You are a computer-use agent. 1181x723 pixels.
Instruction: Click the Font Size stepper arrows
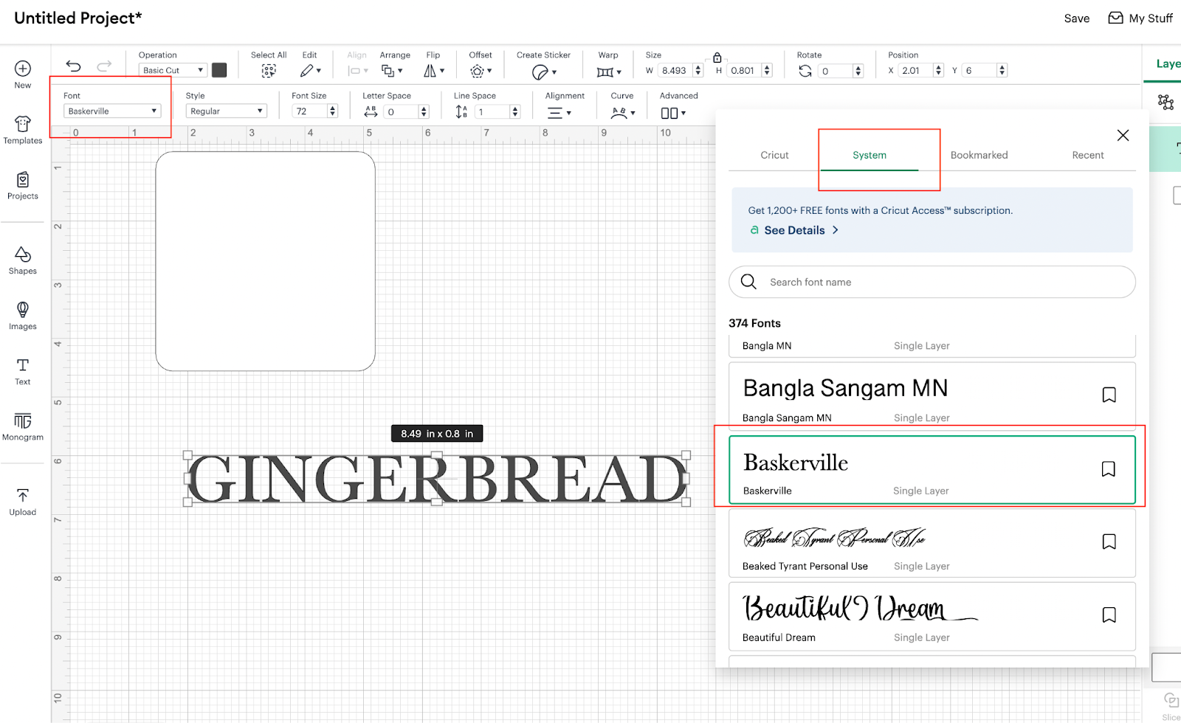click(332, 111)
